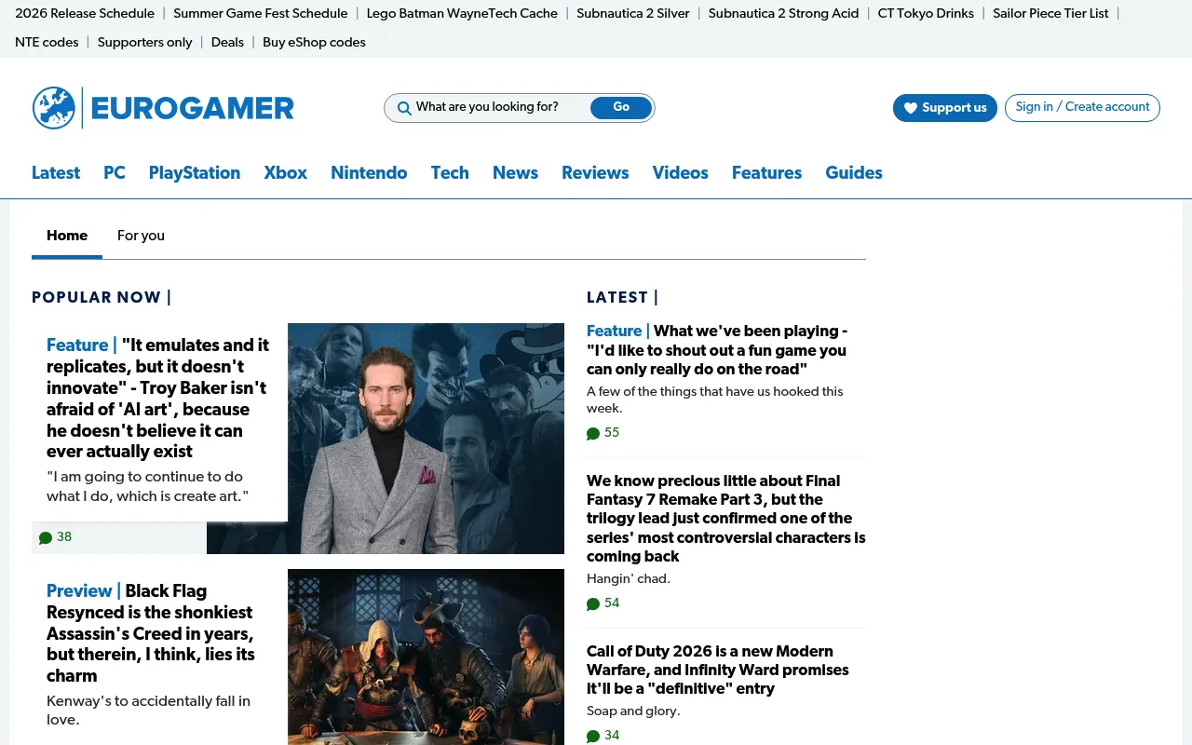1192x745 pixels.
Task: Click Sign in / Create account
Action: tap(1082, 108)
